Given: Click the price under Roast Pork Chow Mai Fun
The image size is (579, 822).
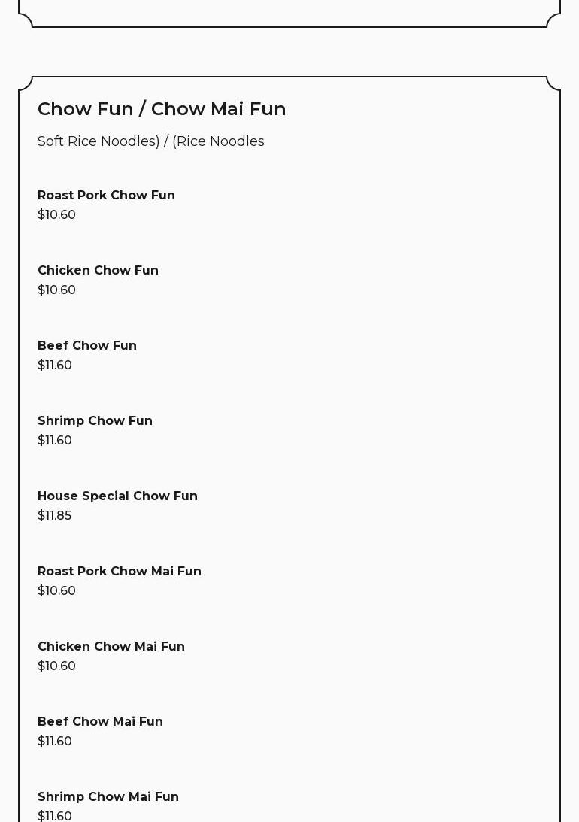Looking at the screenshot, I should coord(56,590).
